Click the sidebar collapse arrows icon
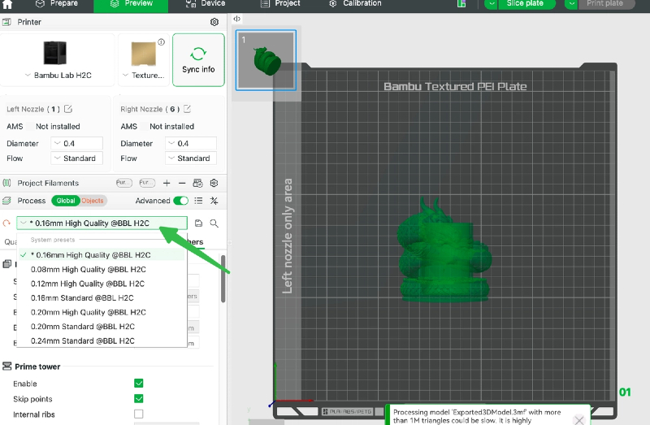 pos(236,19)
